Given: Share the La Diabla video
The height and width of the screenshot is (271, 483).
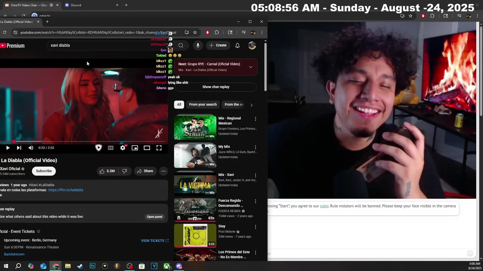Looking at the screenshot, I should click(145, 171).
